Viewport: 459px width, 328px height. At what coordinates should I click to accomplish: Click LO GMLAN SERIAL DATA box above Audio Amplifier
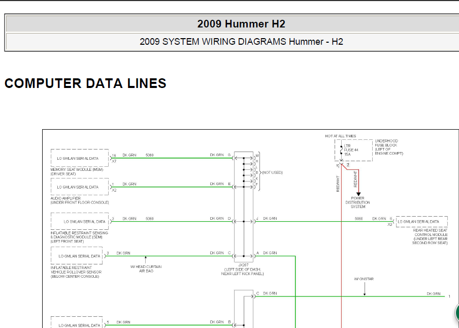point(80,187)
